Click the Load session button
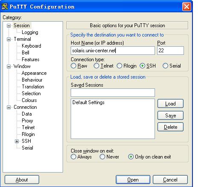Viewport: 218px width, 187px height. [170, 104]
